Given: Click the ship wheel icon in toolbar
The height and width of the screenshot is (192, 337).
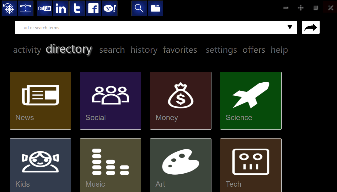Looking at the screenshot, I should tap(9, 8).
